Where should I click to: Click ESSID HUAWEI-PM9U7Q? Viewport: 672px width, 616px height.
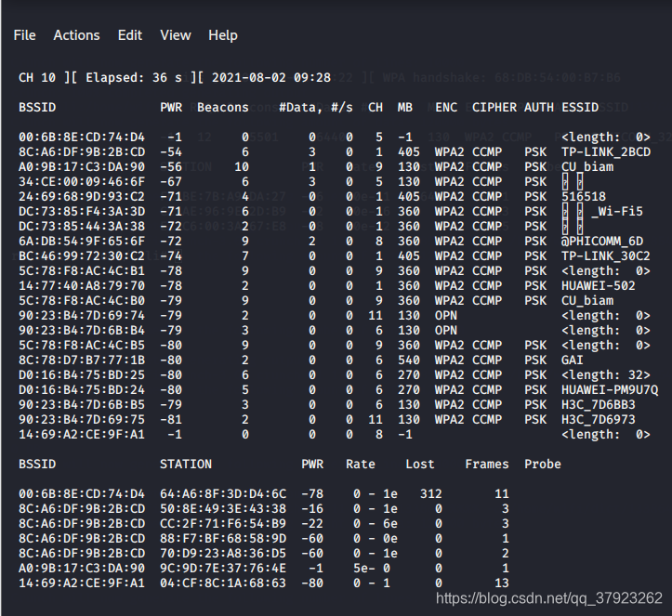(610, 390)
